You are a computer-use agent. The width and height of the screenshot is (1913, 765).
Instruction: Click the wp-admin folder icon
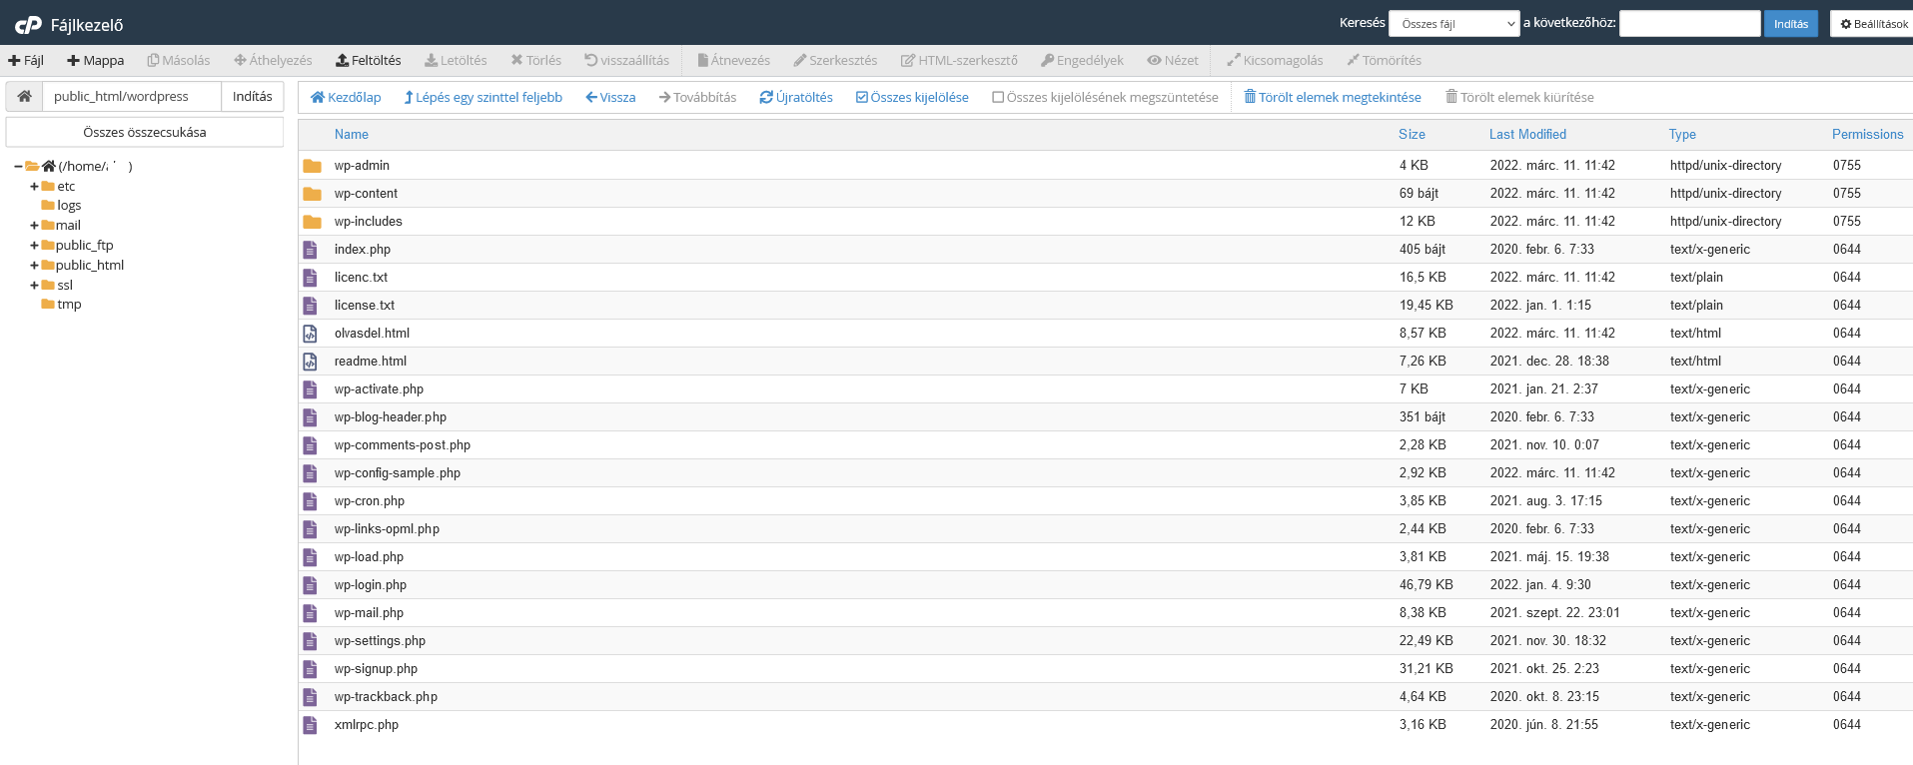point(312,166)
